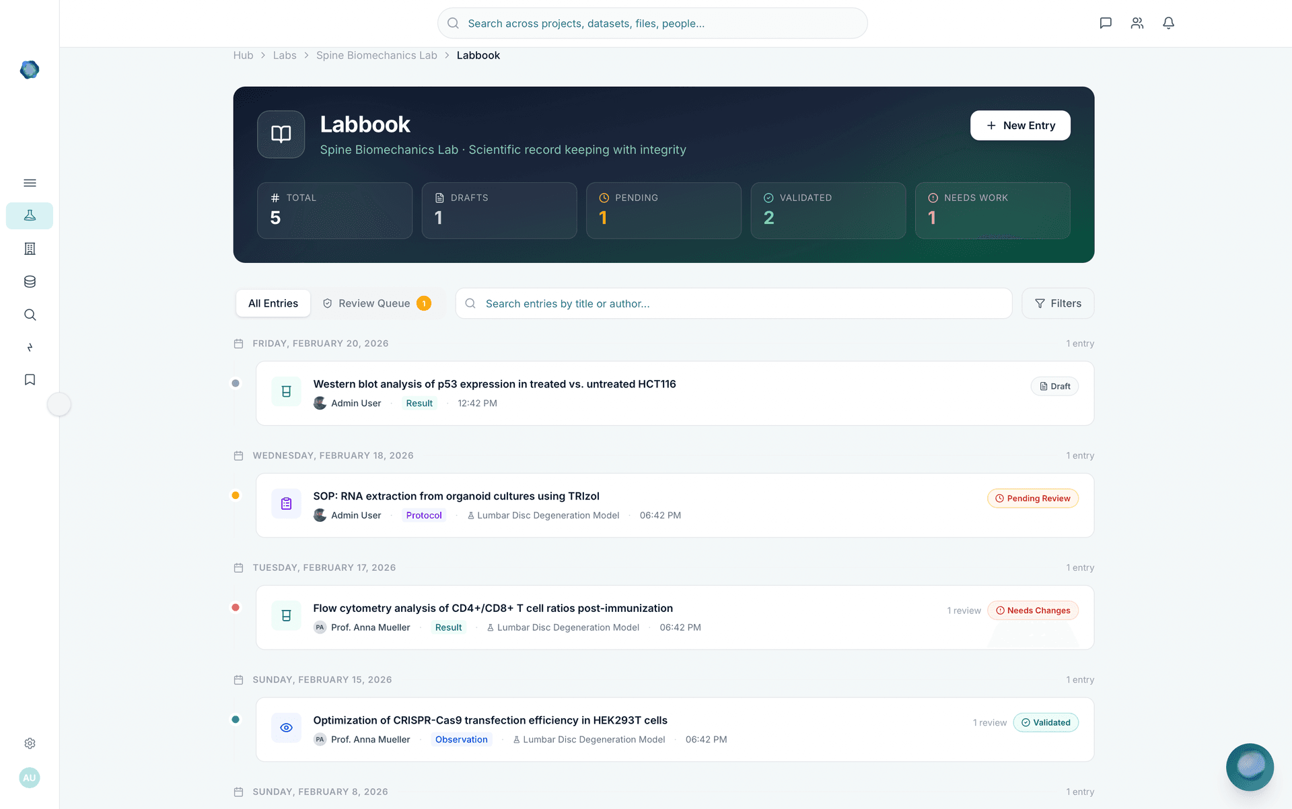Image resolution: width=1292 pixels, height=809 pixels.
Task: Select the flask lab icon in sidebar
Action: 30,216
